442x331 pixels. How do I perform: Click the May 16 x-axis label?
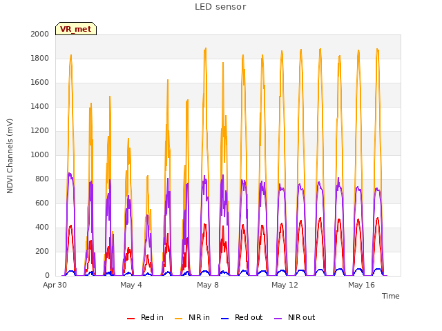361,285
